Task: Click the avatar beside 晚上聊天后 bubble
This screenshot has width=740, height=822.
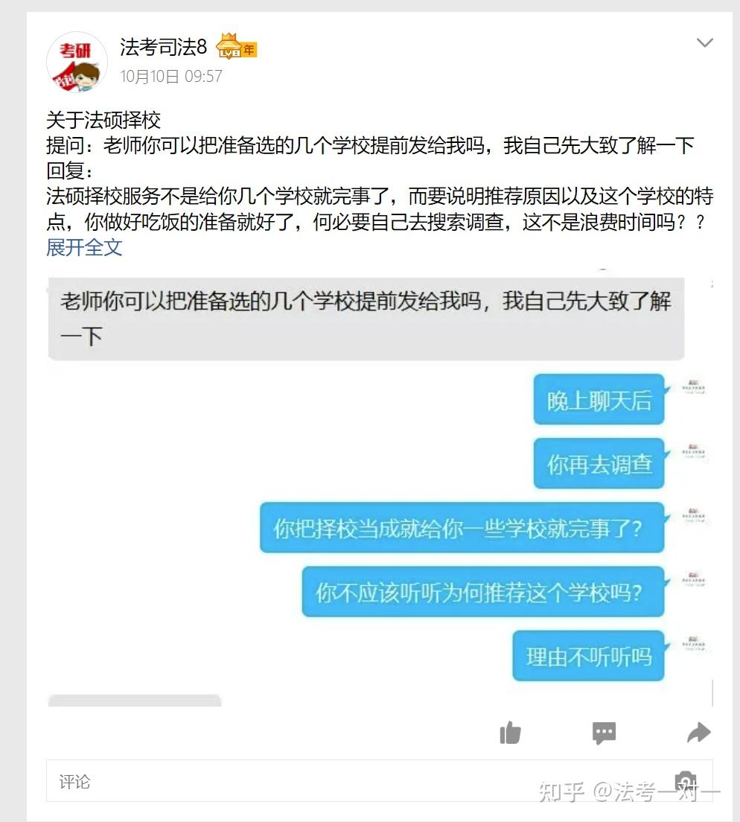Action: click(x=693, y=387)
